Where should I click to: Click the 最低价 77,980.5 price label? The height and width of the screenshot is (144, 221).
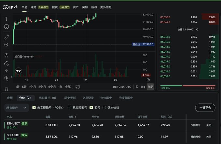[x=143, y=44]
